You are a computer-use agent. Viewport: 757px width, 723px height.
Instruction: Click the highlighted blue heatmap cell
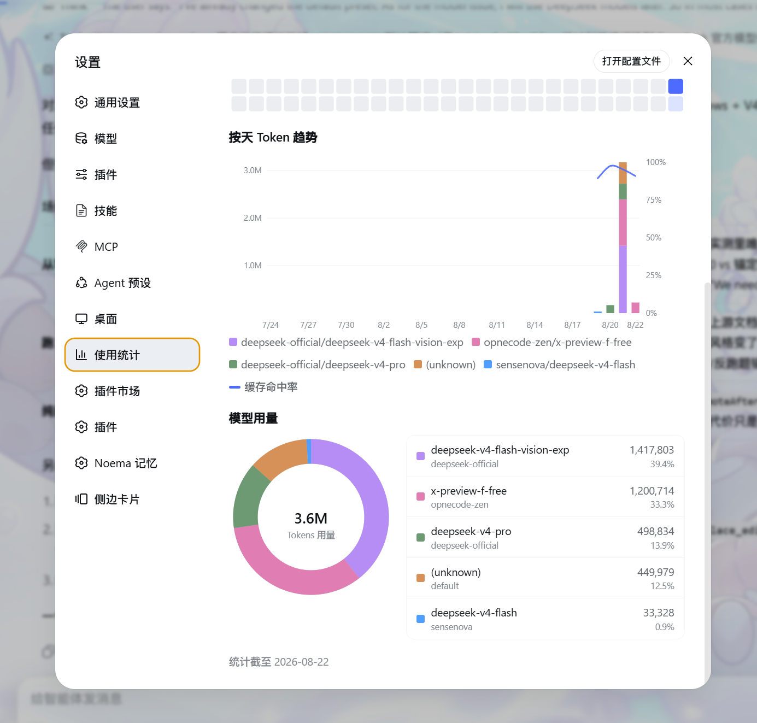[x=676, y=86]
